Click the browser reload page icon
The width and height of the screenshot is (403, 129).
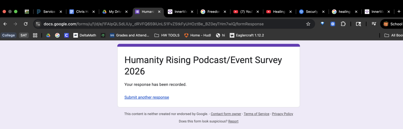pyautogui.click(x=26, y=24)
